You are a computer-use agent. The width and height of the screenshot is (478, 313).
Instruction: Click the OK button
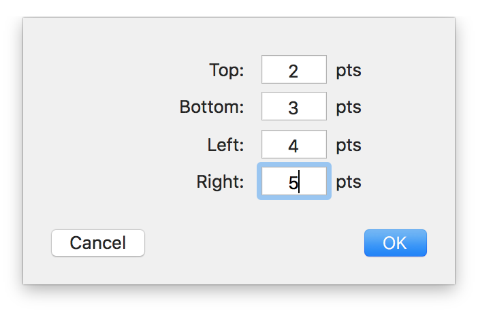395,243
